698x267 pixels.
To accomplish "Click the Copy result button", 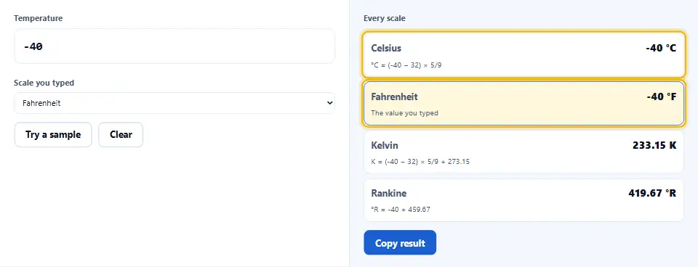I will pos(400,242).
